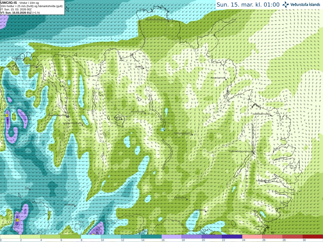Select the dark red swatch above 30 m/s

pyautogui.click(x=313, y=237)
